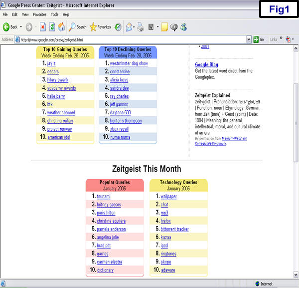Expand the Links toolbar chevron
This screenshot has width=299, height=288.
281,38
